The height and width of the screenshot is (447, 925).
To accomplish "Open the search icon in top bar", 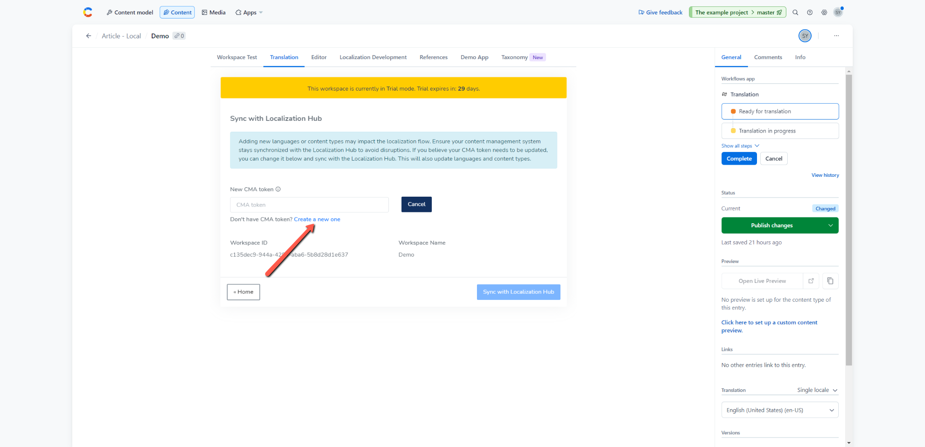I will (795, 12).
